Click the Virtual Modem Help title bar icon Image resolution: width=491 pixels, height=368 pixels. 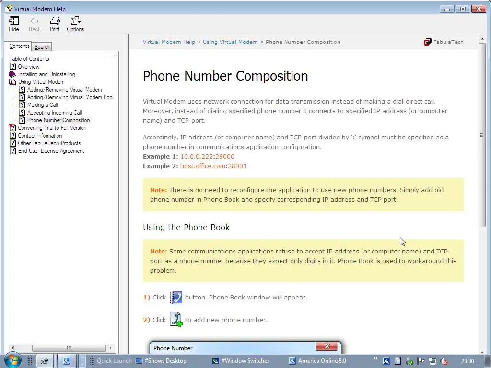(8, 9)
